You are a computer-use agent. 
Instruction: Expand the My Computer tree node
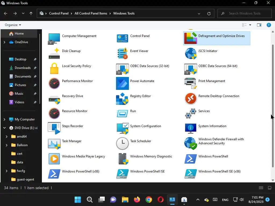[x=4, y=119]
